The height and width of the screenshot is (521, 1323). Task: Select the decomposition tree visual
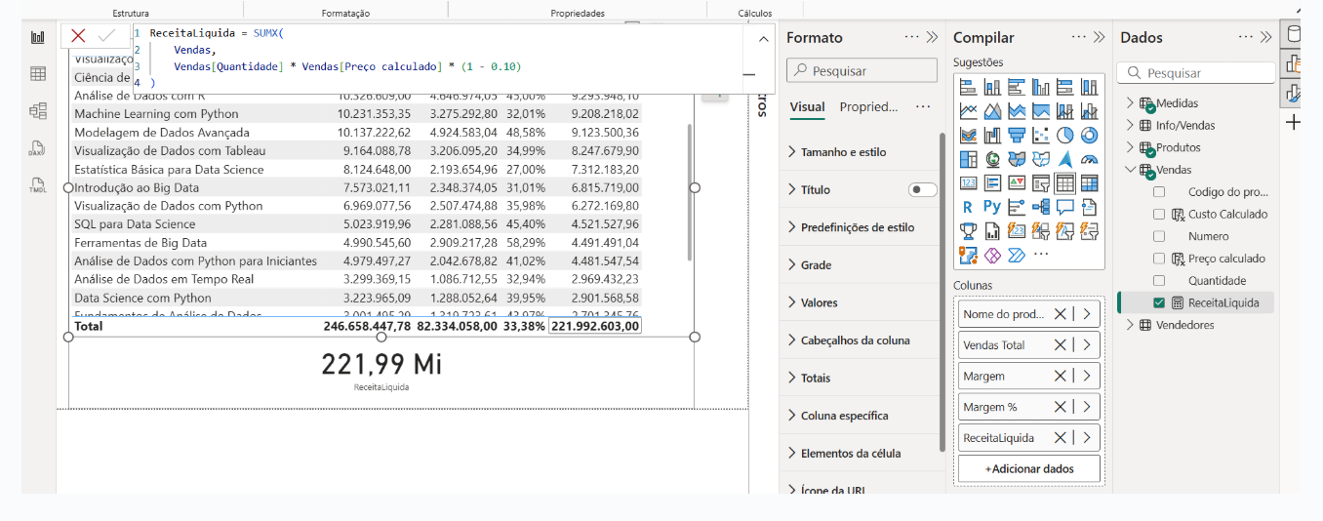click(x=1041, y=207)
